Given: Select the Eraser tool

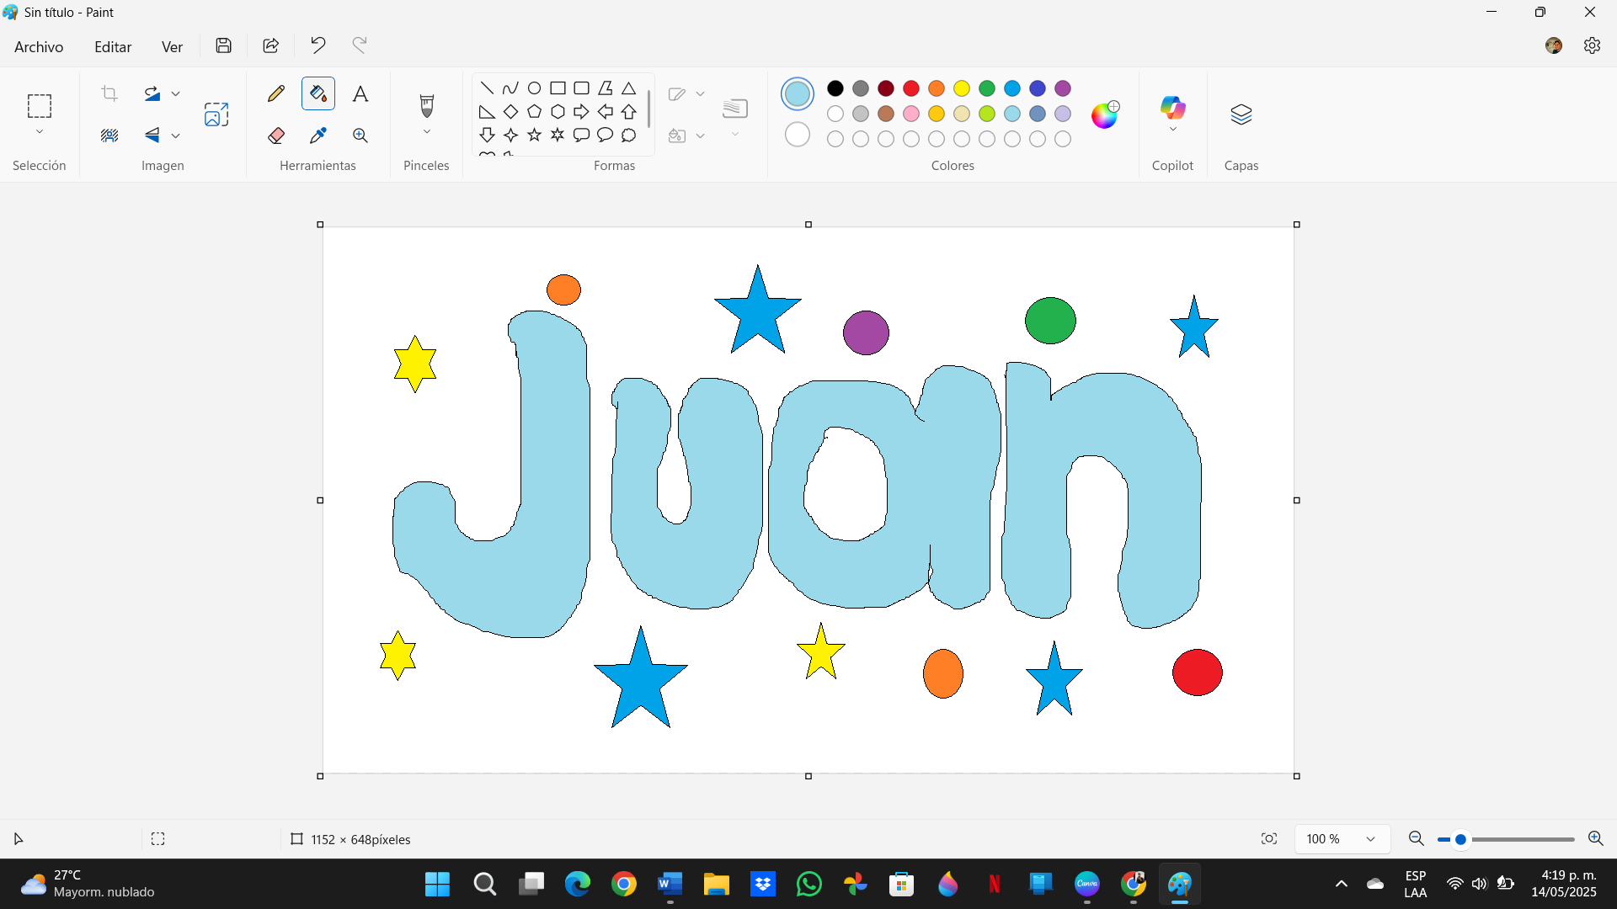Looking at the screenshot, I should pos(276,136).
